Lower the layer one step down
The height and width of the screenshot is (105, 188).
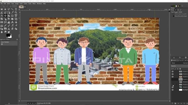pyautogui.click(x=181, y=104)
